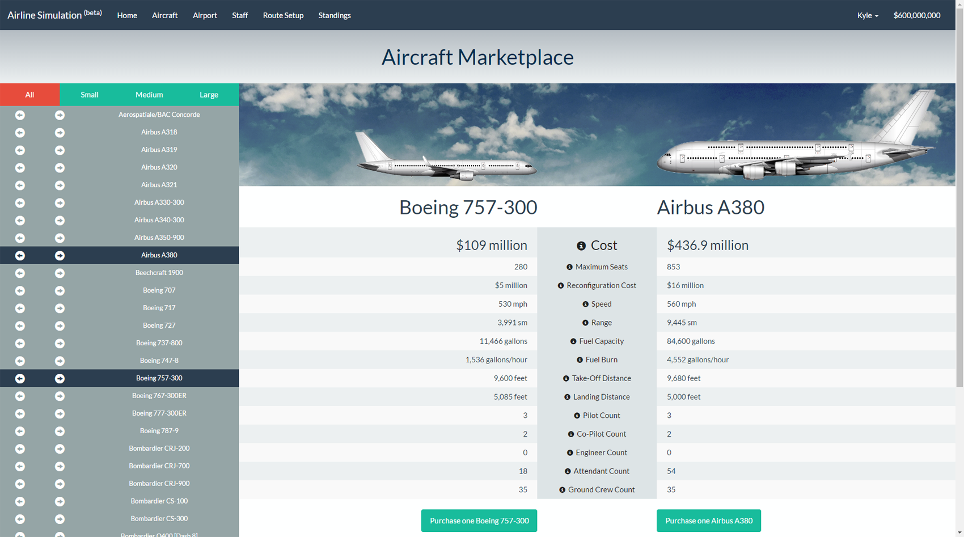Click left arrow for Boeing 707
Image resolution: width=964 pixels, height=537 pixels.
(x=20, y=291)
